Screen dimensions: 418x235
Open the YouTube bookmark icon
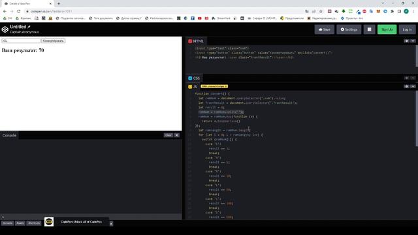point(199,18)
